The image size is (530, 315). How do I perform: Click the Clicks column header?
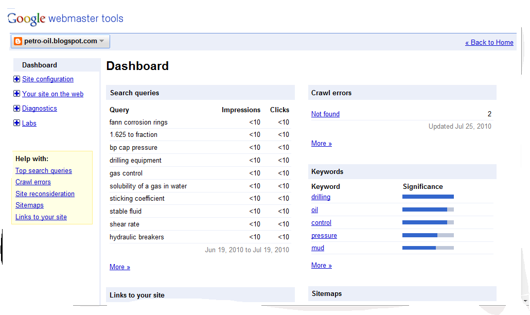coord(279,110)
